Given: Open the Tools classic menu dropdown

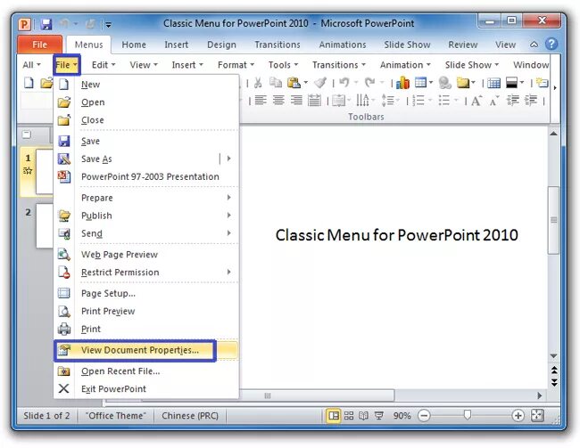Looking at the screenshot, I should (283, 65).
